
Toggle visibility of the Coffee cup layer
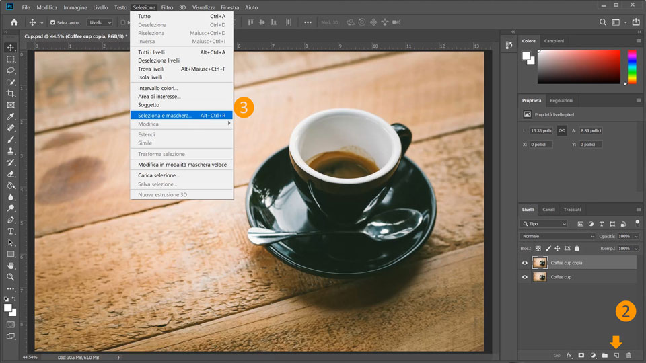pyautogui.click(x=525, y=277)
